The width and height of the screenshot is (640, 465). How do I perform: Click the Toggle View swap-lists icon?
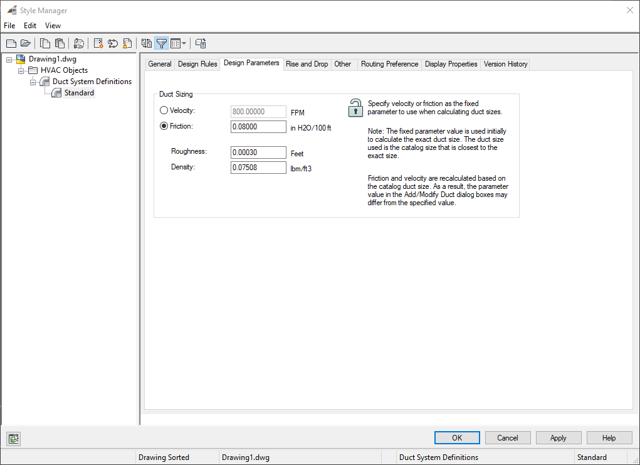pos(147,43)
